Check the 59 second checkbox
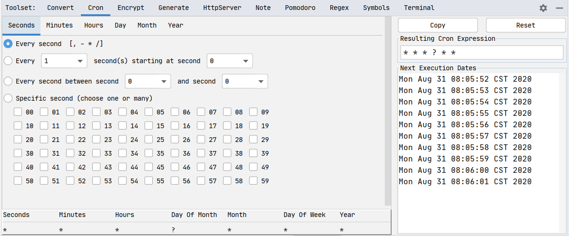This screenshot has width=569, height=236. 253,181
